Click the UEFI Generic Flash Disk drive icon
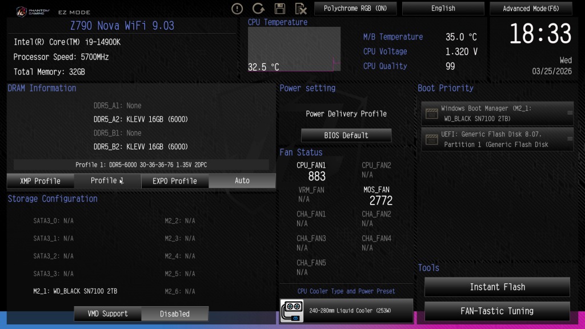 tap(432, 139)
